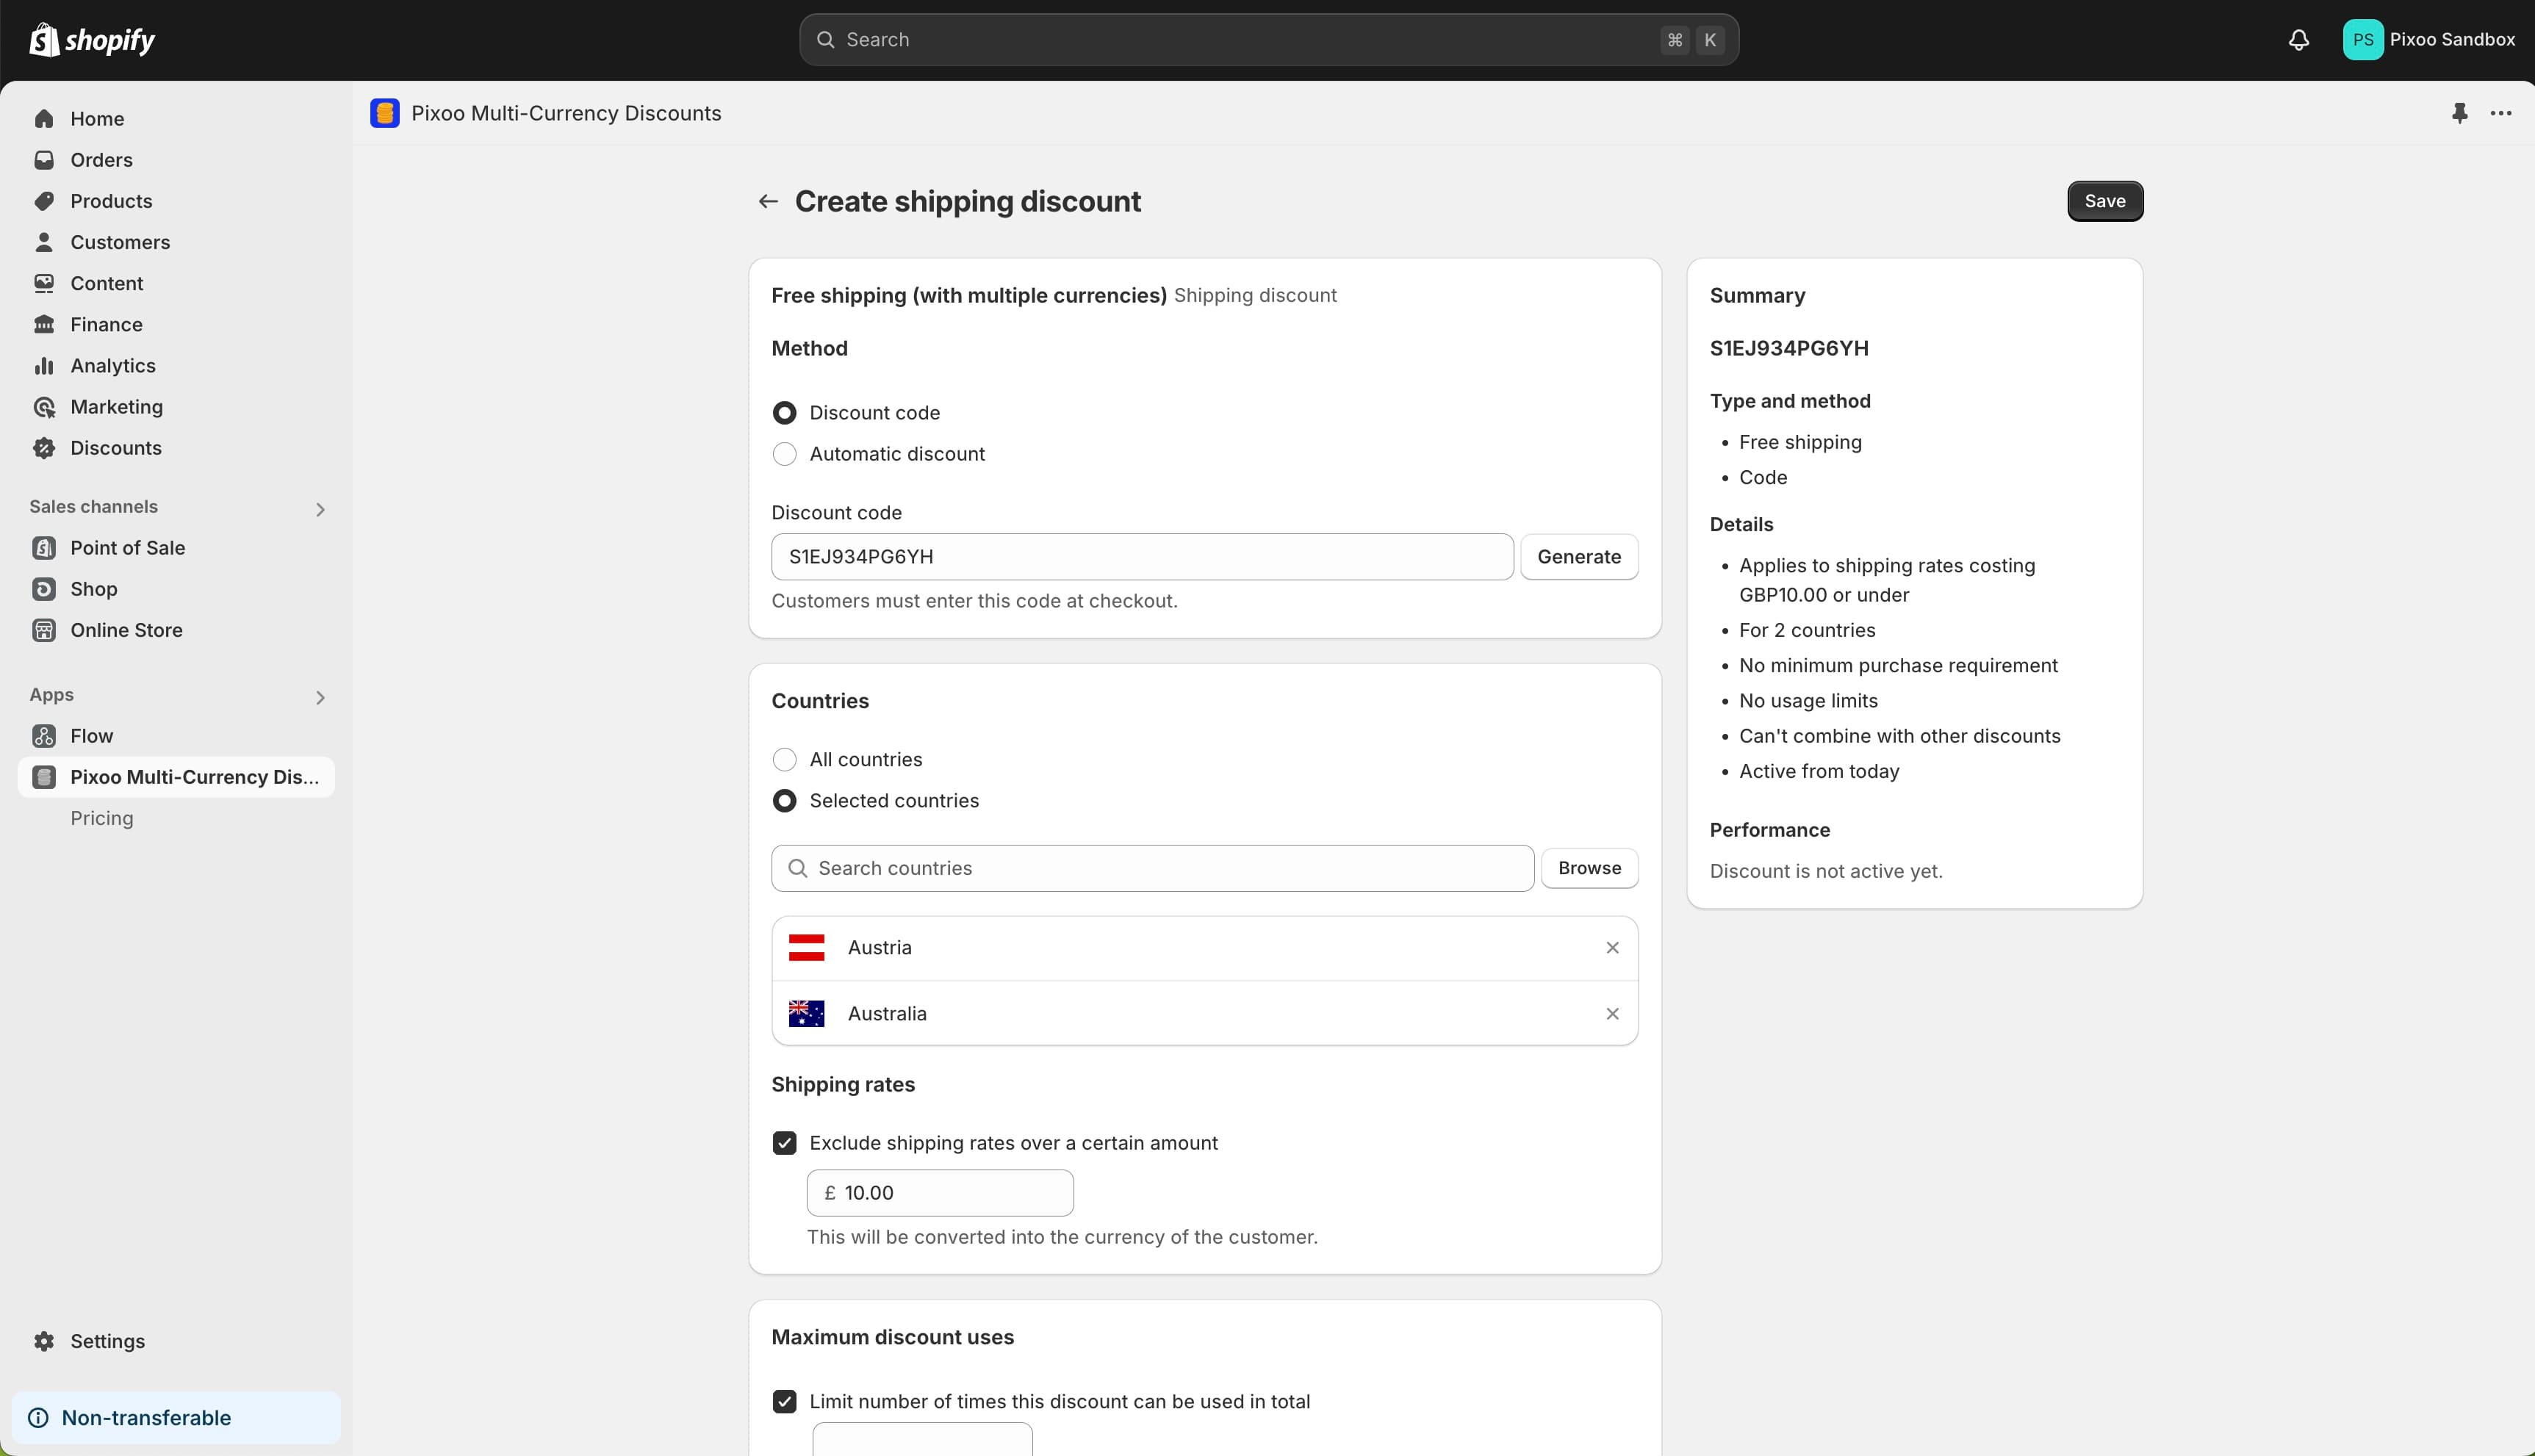This screenshot has height=1456, width=2535.
Task: Open the PS account avatar
Action: click(x=2362, y=40)
